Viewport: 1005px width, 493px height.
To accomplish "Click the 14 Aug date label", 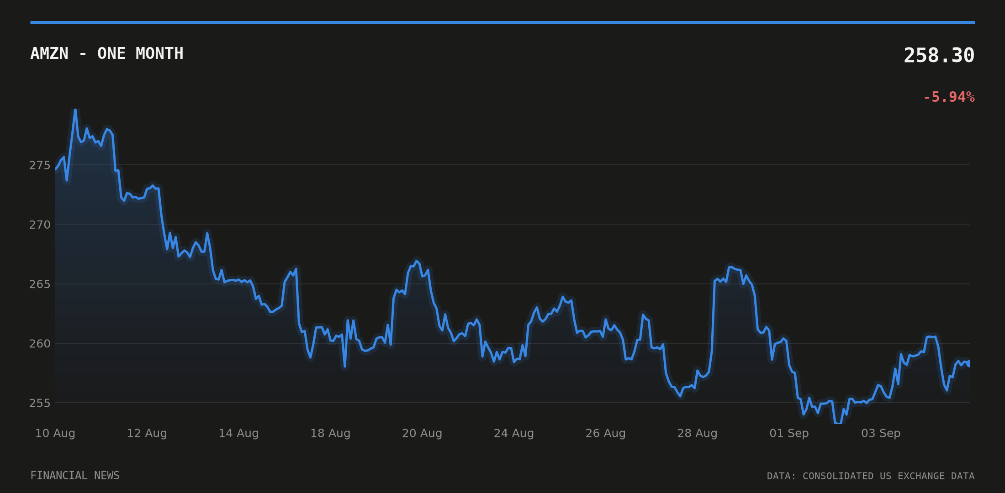I will tap(239, 433).
